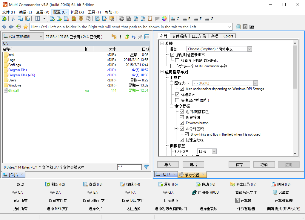Click the favorites star icon

coord(26,27)
